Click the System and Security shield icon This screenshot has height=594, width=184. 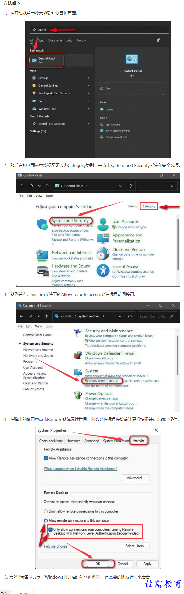click(42, 224)
